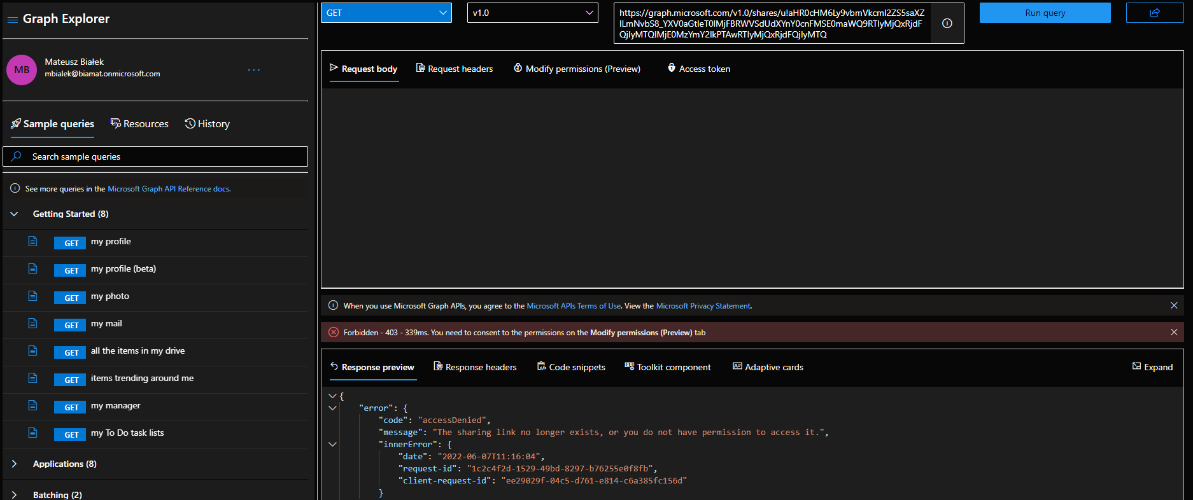Screen dimensions: 1193x500
Task: Open the Microsoft APIs Terms of Use link
Action: (x=574, y=306)
